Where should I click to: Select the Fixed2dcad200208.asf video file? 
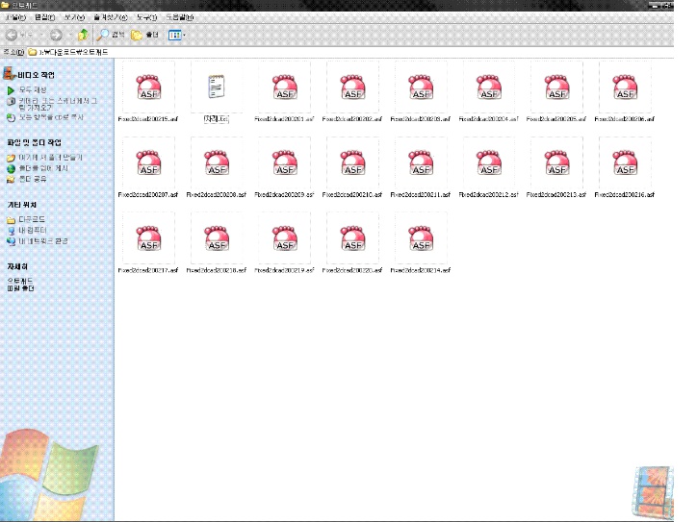tap(217, 168)
